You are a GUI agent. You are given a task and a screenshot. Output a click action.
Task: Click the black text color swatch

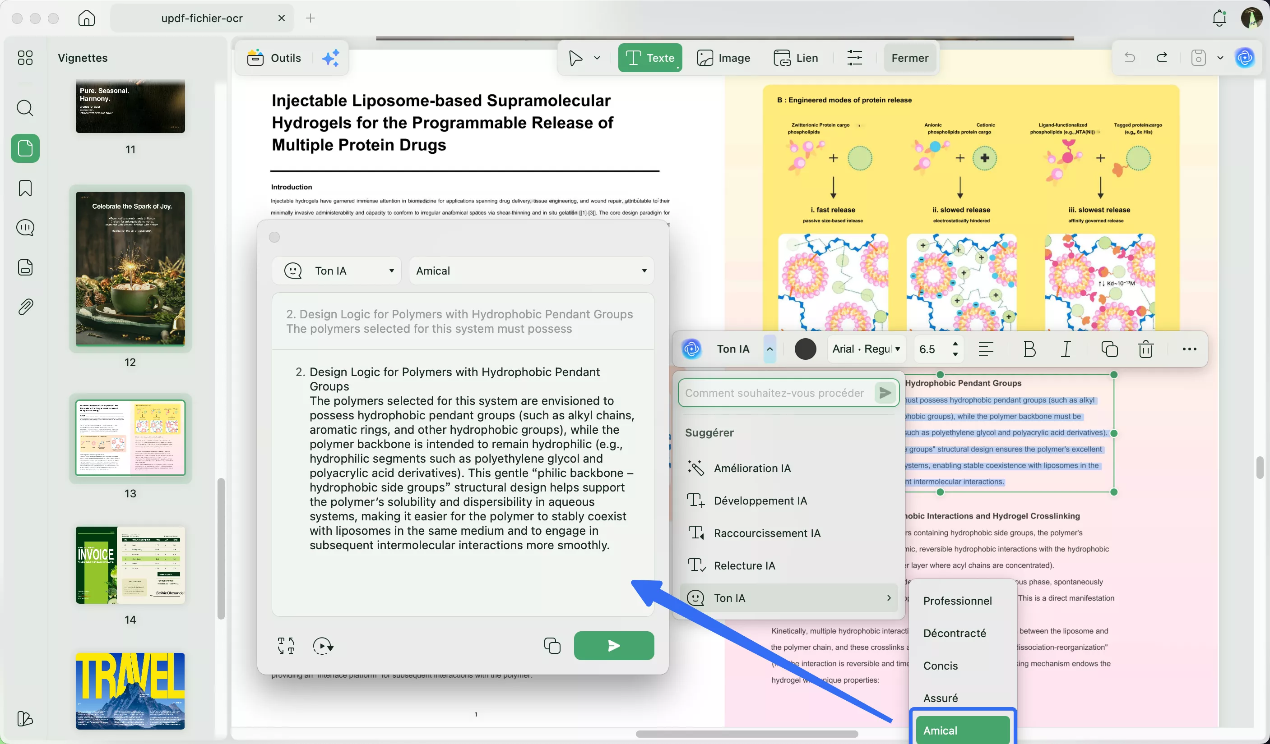pyautogui.click(x=805, y=349)
